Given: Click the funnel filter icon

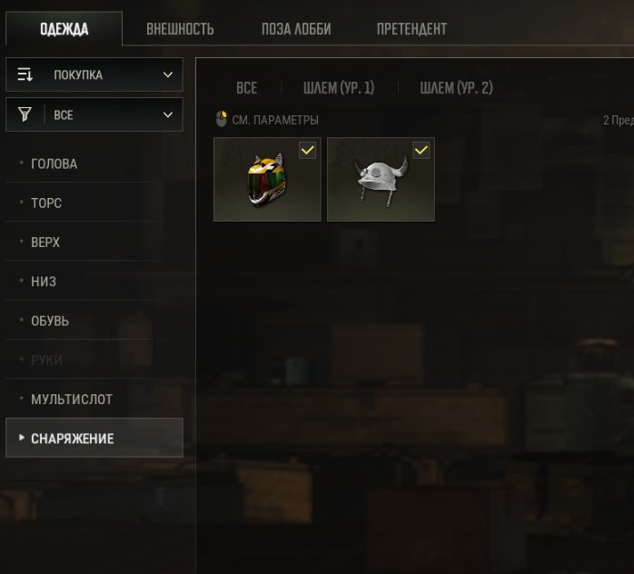Looking at the screenshot, I should pos(25,114).
